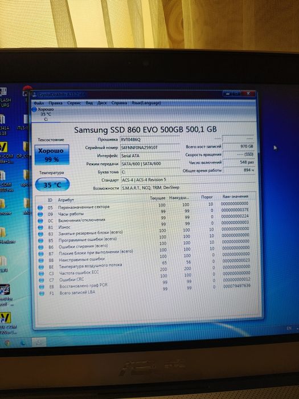Open the Файл menu
This screenshot has width=299, height=399.
point(39,103)
